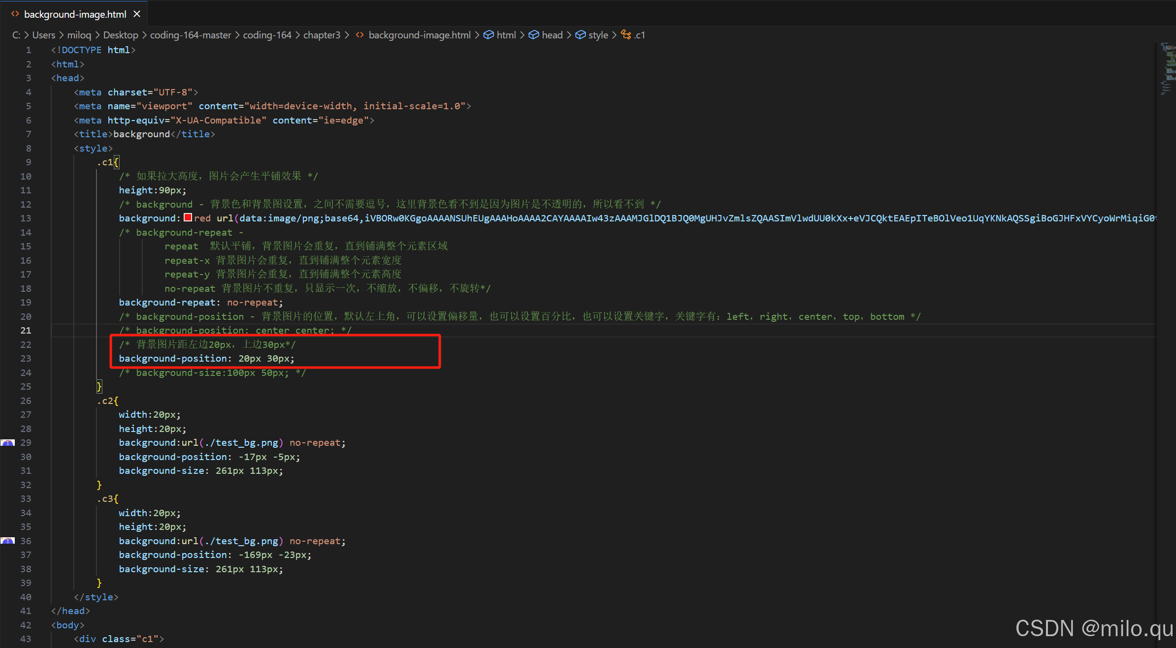Click '<title>background</title>' on line 7
This screenshot has height=648, width=1176.
coord(144,134)
